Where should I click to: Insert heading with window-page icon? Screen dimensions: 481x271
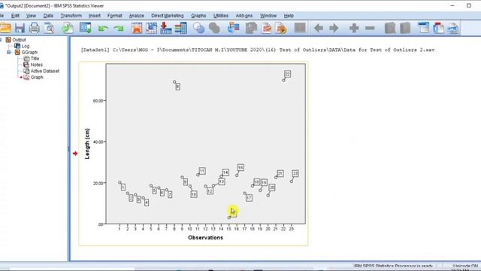point(424,29)
